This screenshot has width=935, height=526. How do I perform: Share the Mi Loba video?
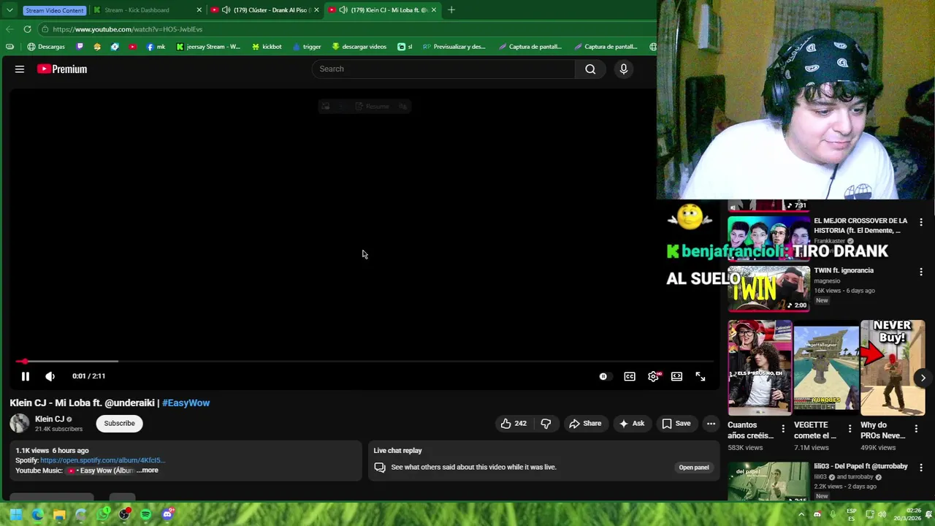click(x=585, y=423)
